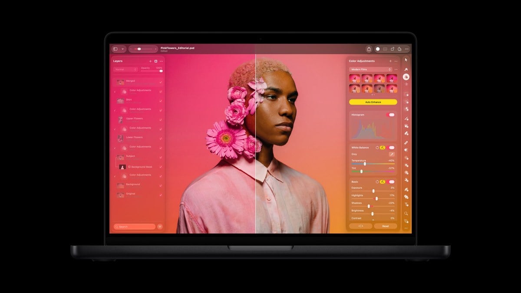Select the Lower Flowers layer
The width and height of the screenshot is (521, 293).
(x=138, y=138)
